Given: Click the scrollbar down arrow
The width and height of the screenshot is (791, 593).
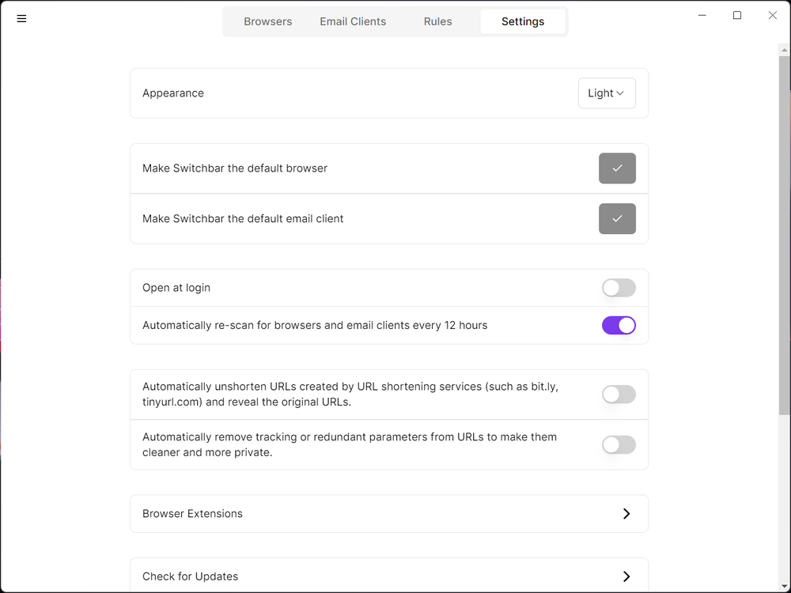Looking at the screenshot, I should tap(784, 587).
